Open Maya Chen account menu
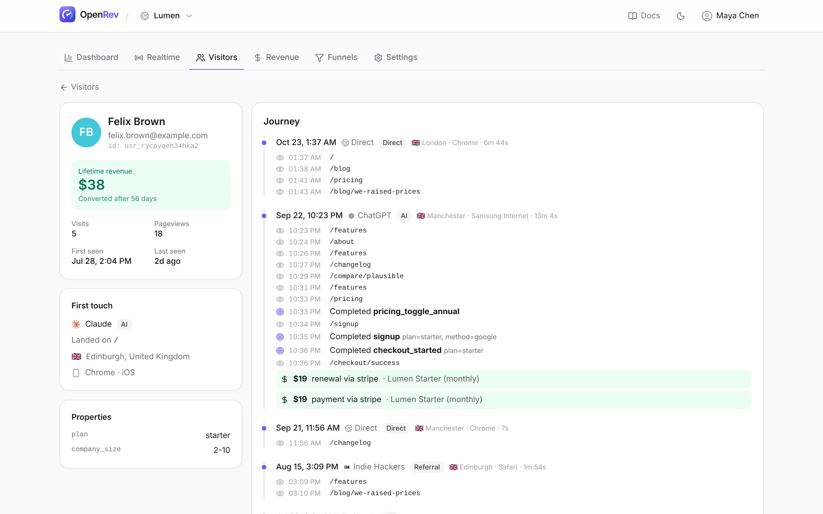The image size is (823, 514). [730, 16]
